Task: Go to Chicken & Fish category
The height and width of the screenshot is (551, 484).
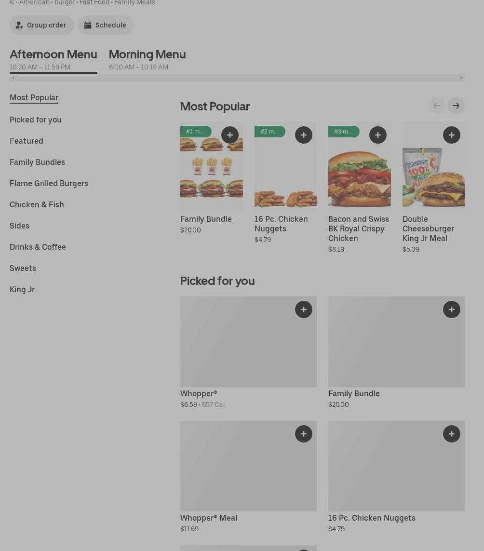Action: pyautogui.click(x=37, y=204)
